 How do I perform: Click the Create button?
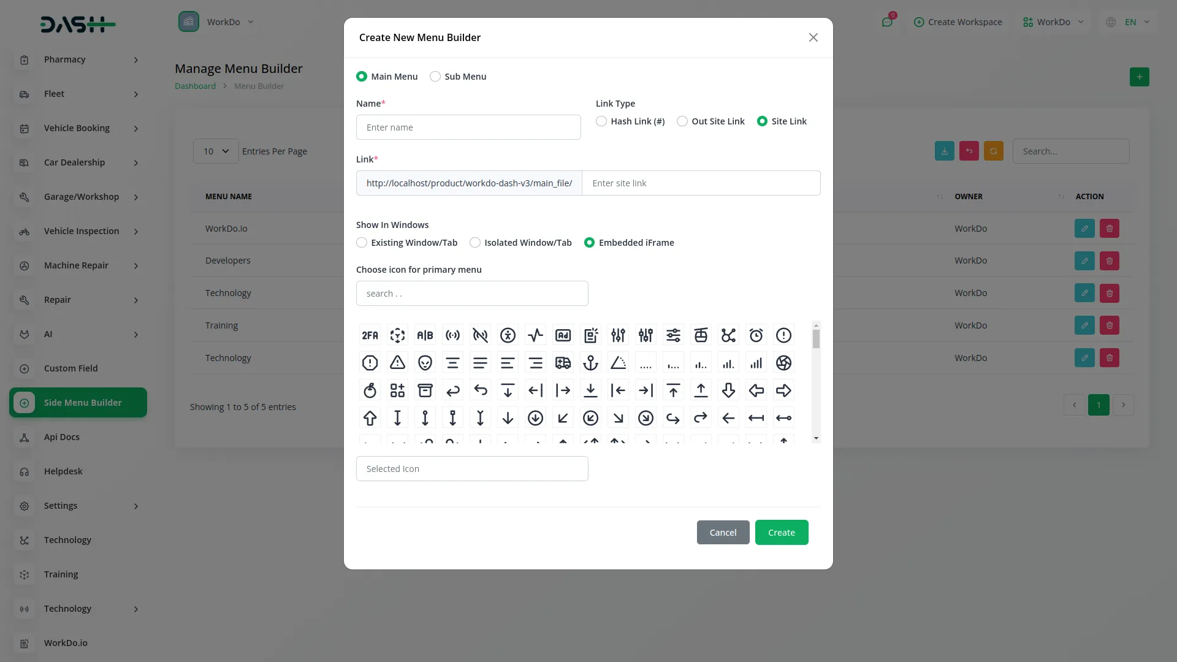coord(782,532)
